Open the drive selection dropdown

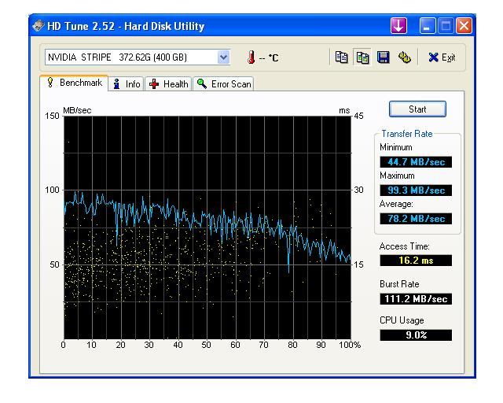pos(223,57)
